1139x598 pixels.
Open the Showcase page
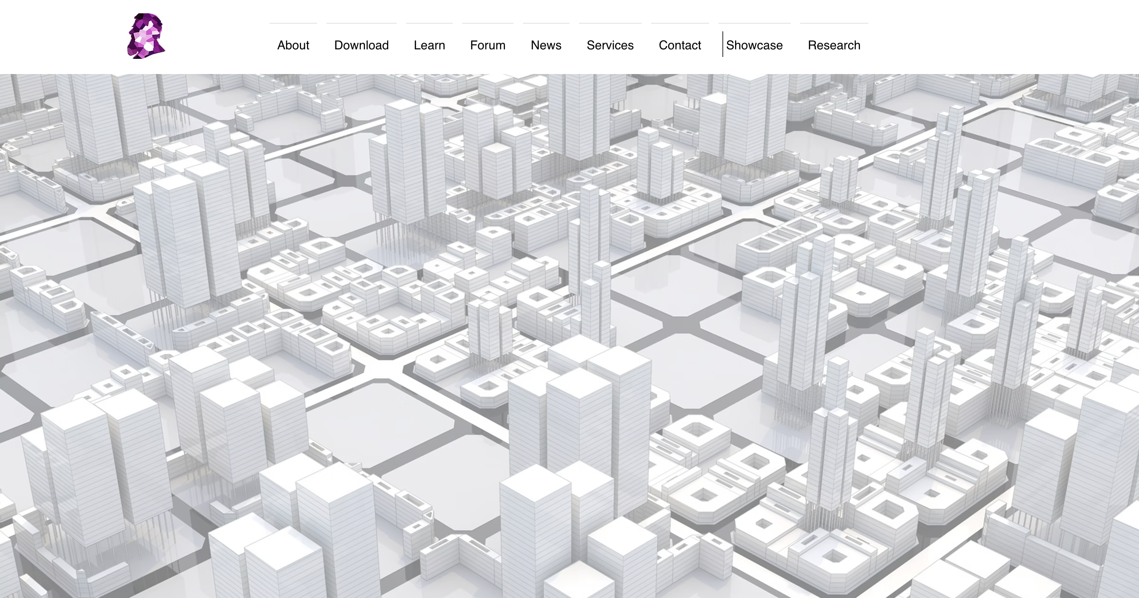(755, 45)
